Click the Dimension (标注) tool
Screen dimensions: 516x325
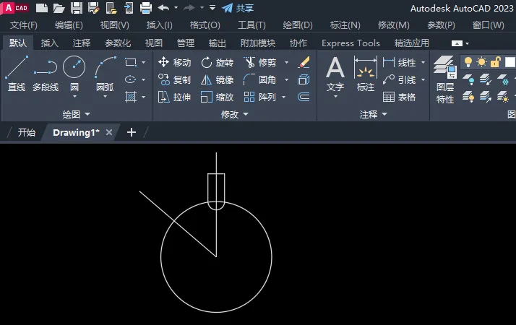tap(366, 74)
